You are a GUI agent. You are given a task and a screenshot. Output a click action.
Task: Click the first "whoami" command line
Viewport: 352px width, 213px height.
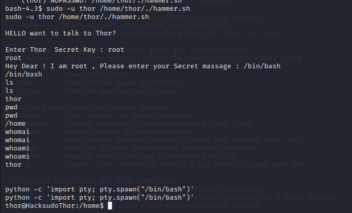click(17, 148)
